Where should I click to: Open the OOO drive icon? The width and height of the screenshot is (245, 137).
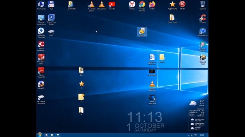(x=51, y=33)
